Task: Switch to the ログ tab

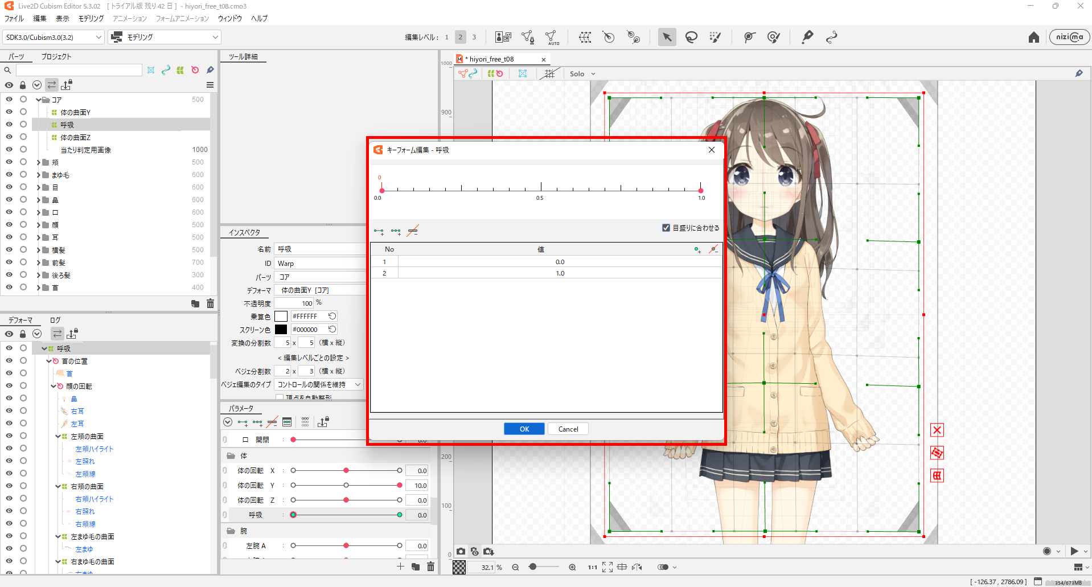Action: point(55,321)
